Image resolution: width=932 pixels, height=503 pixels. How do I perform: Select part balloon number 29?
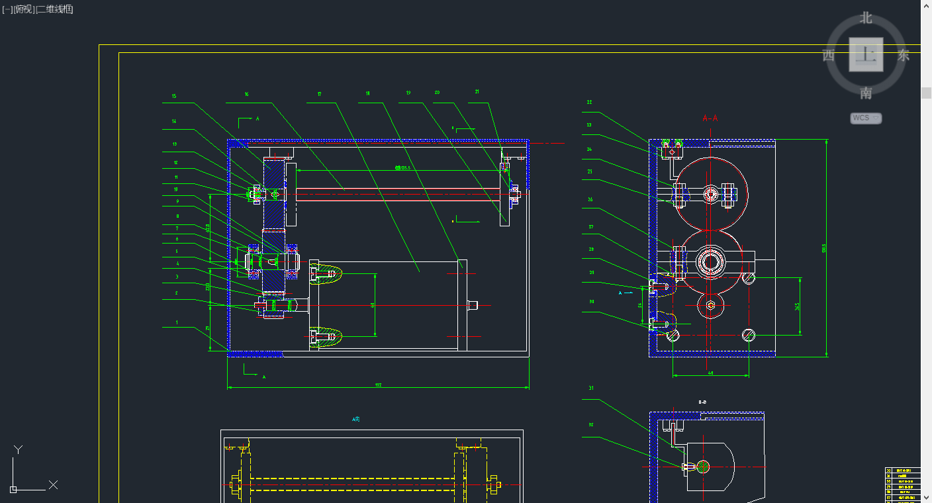coord(591,273)
